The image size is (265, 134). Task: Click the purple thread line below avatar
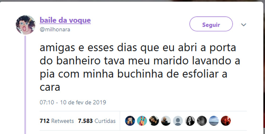pos(25,85)
